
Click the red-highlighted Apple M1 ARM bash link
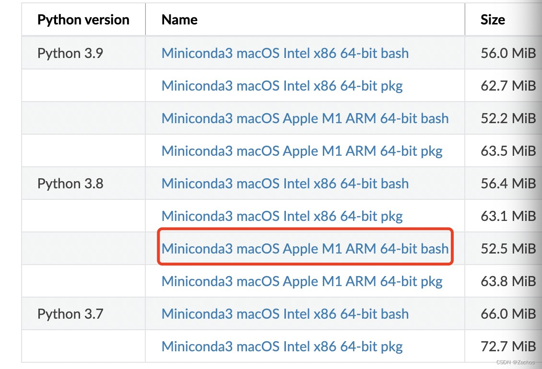tap(305, 248)
